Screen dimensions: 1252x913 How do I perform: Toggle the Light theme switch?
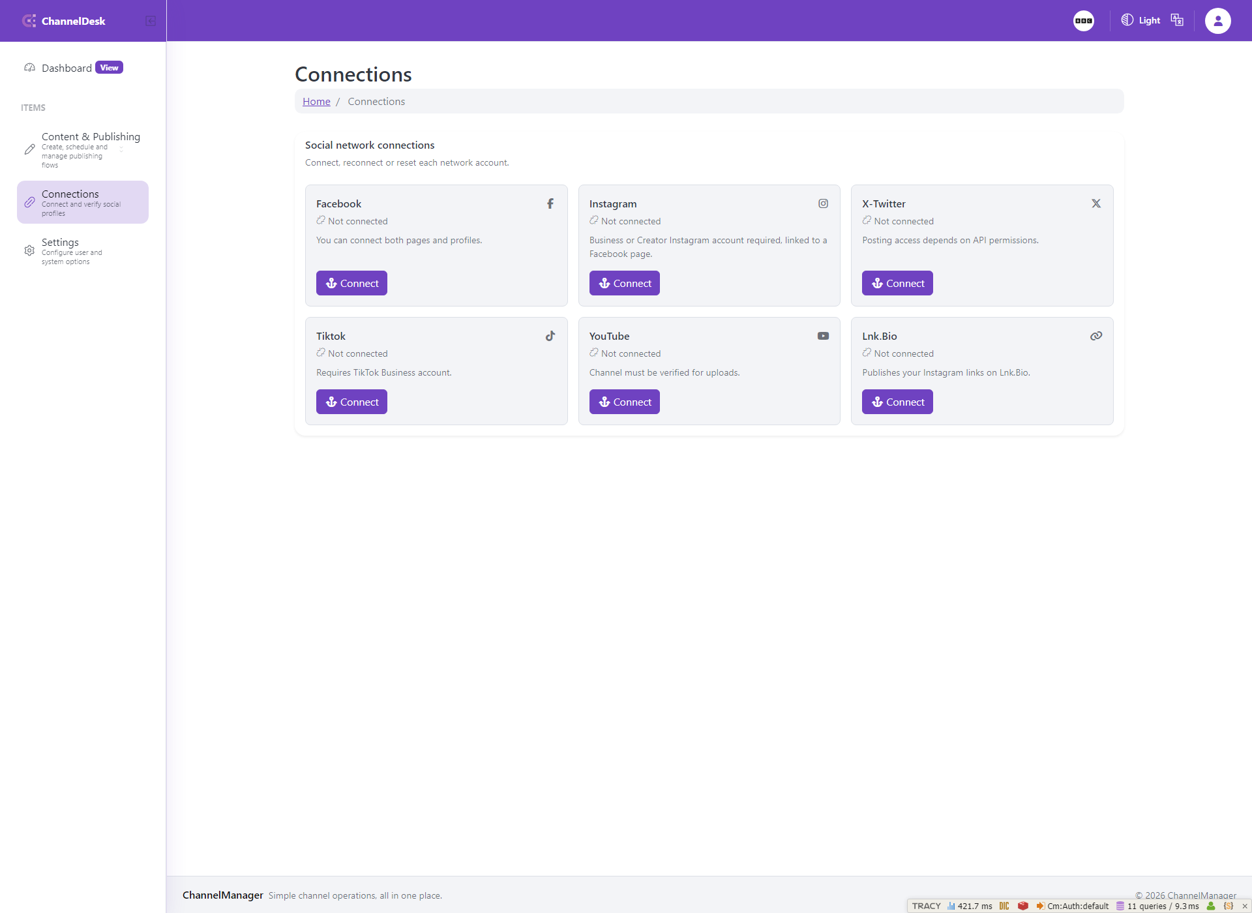click(x=1140, y=20)
